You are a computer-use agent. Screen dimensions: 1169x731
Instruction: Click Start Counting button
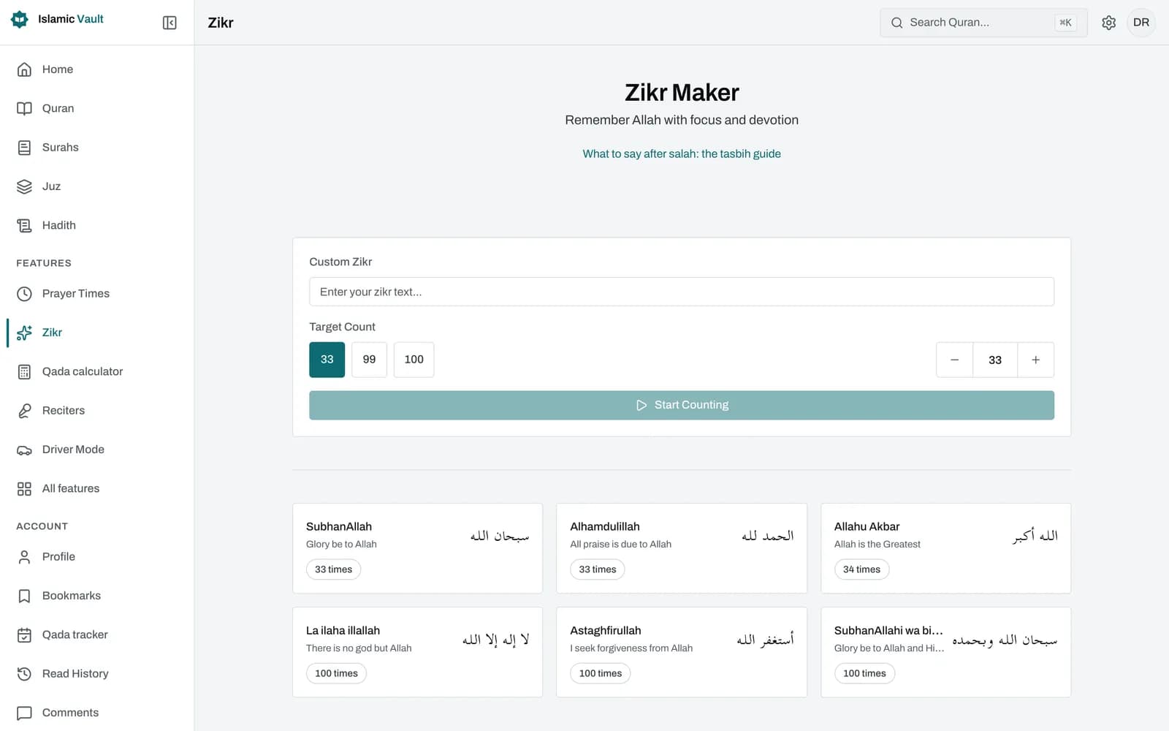click(682, 405)
